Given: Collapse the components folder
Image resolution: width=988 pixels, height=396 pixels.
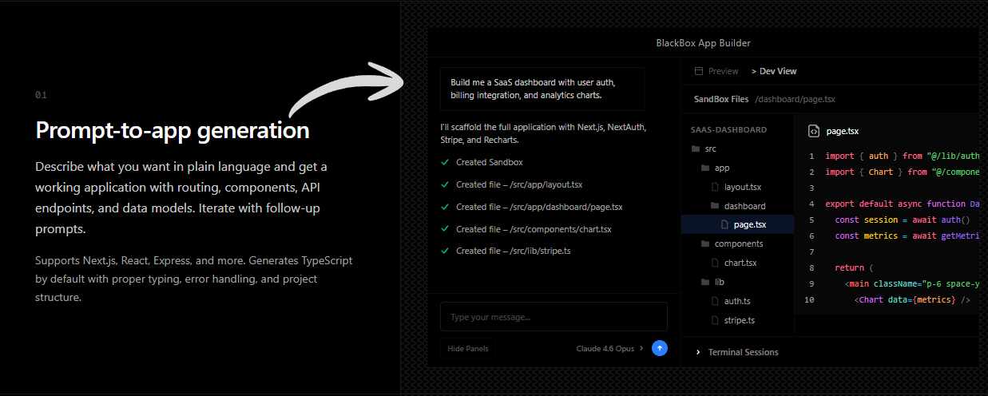Looking at the screenshot, I should click(x=737, y=244).
